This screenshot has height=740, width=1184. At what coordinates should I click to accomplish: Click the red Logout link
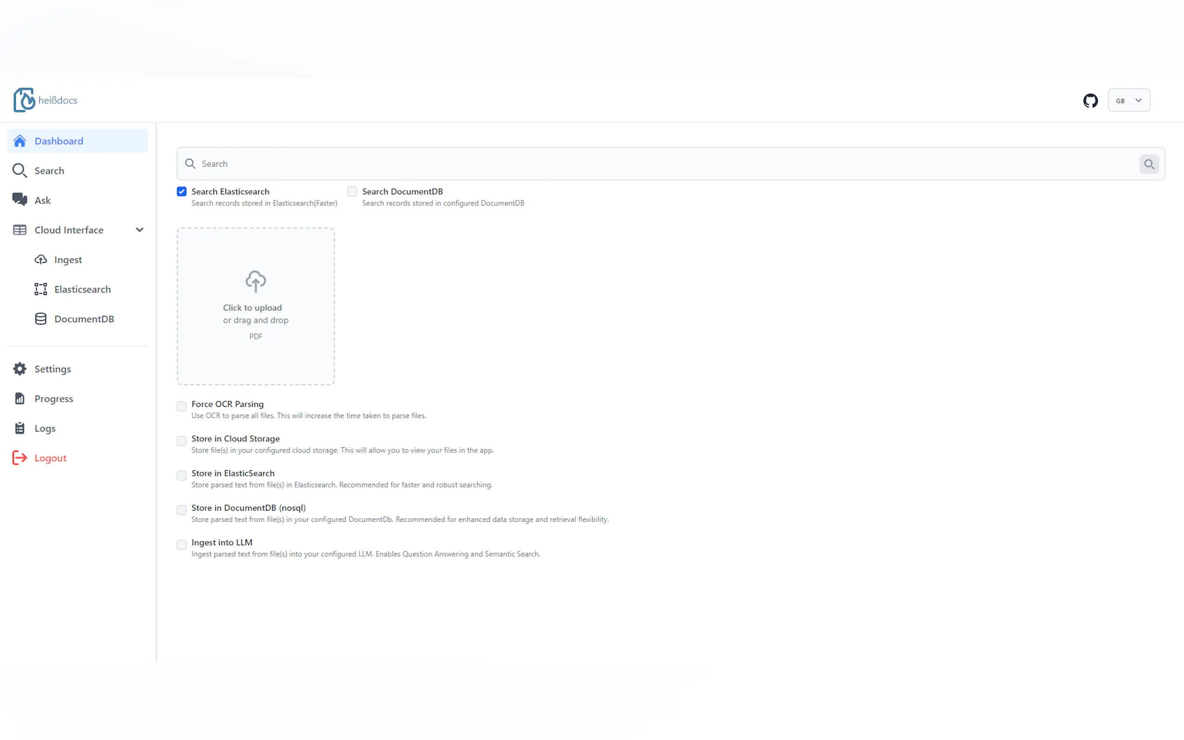[x=50, y=458]
